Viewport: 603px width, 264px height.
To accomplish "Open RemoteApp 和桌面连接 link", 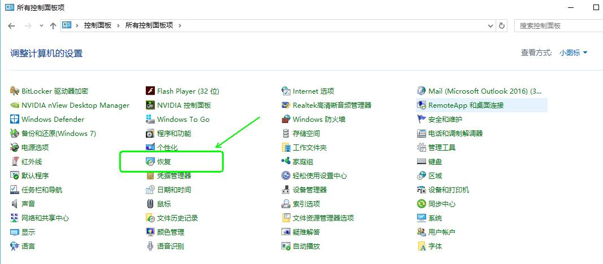I will 466,105.
